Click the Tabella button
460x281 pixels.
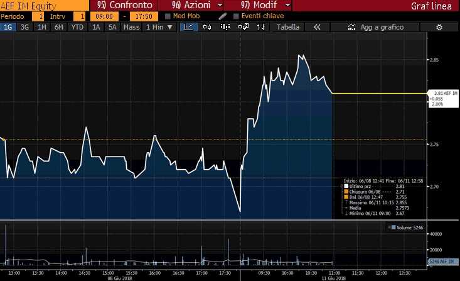(288, 27)
